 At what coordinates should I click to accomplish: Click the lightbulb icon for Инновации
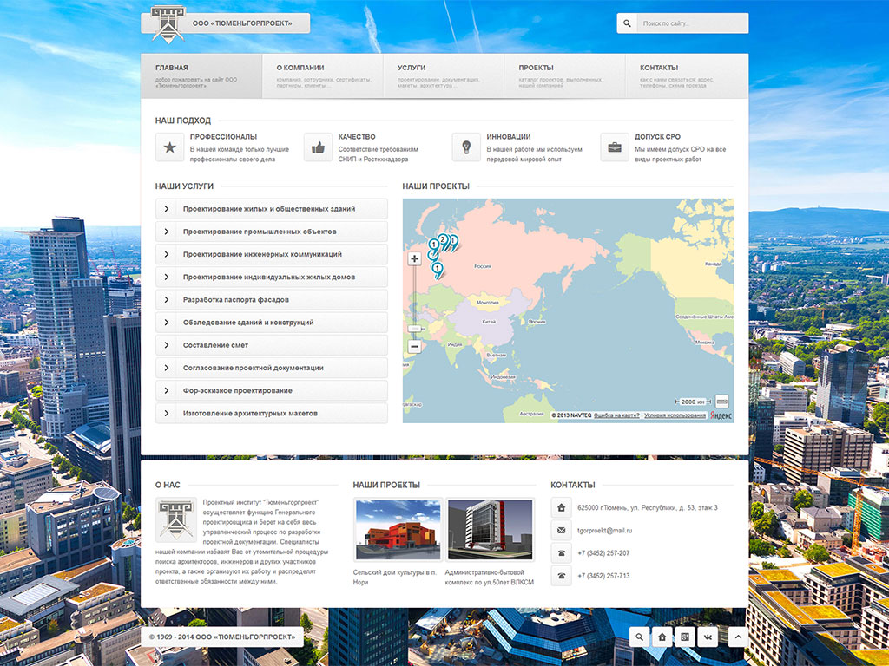tap(466, 147)
